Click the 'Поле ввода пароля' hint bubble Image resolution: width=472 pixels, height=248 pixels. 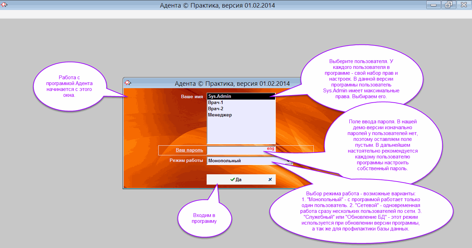(383, 145)
